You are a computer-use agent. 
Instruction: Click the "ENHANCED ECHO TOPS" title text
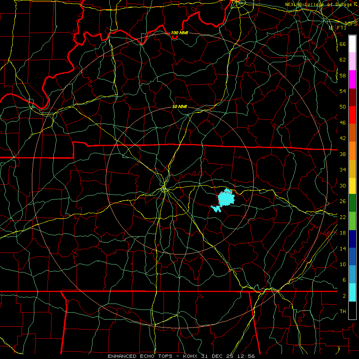[140, 356]
